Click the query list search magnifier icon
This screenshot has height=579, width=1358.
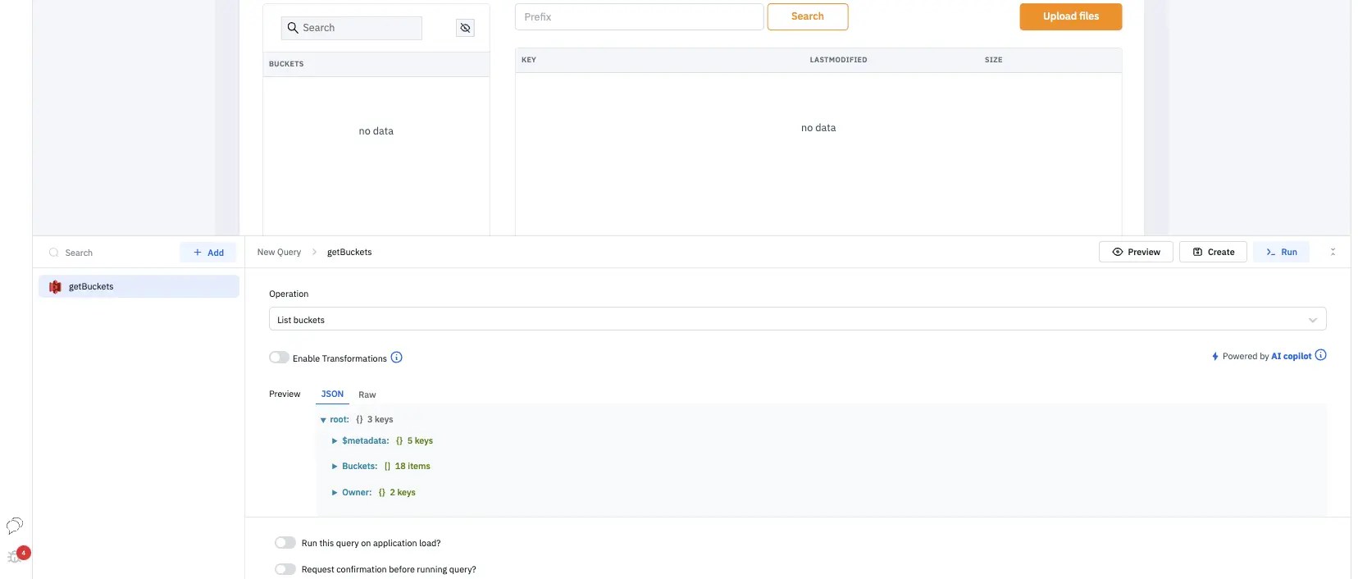[x=54, y=253]
